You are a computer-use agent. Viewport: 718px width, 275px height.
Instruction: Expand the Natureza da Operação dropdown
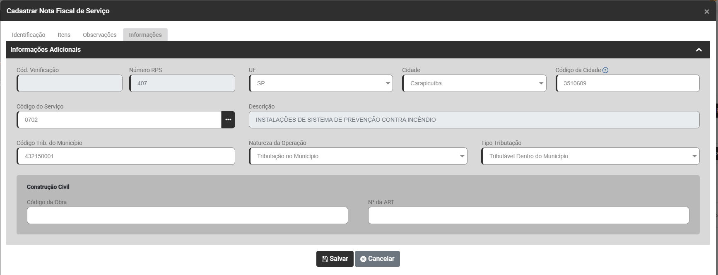point(358,156)
